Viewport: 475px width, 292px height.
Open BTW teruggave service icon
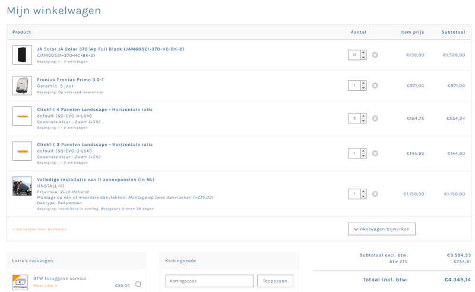[x=20, y=282]
